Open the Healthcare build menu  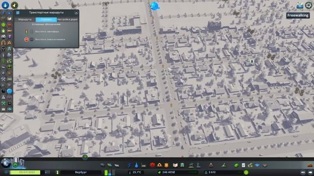tap(152, 165)
